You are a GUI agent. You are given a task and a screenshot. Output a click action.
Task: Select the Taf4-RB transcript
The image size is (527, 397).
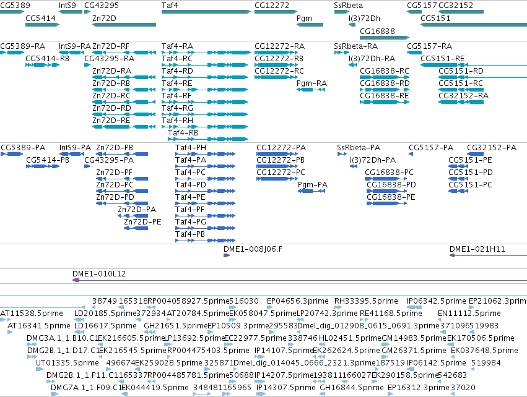pos(207,139)
